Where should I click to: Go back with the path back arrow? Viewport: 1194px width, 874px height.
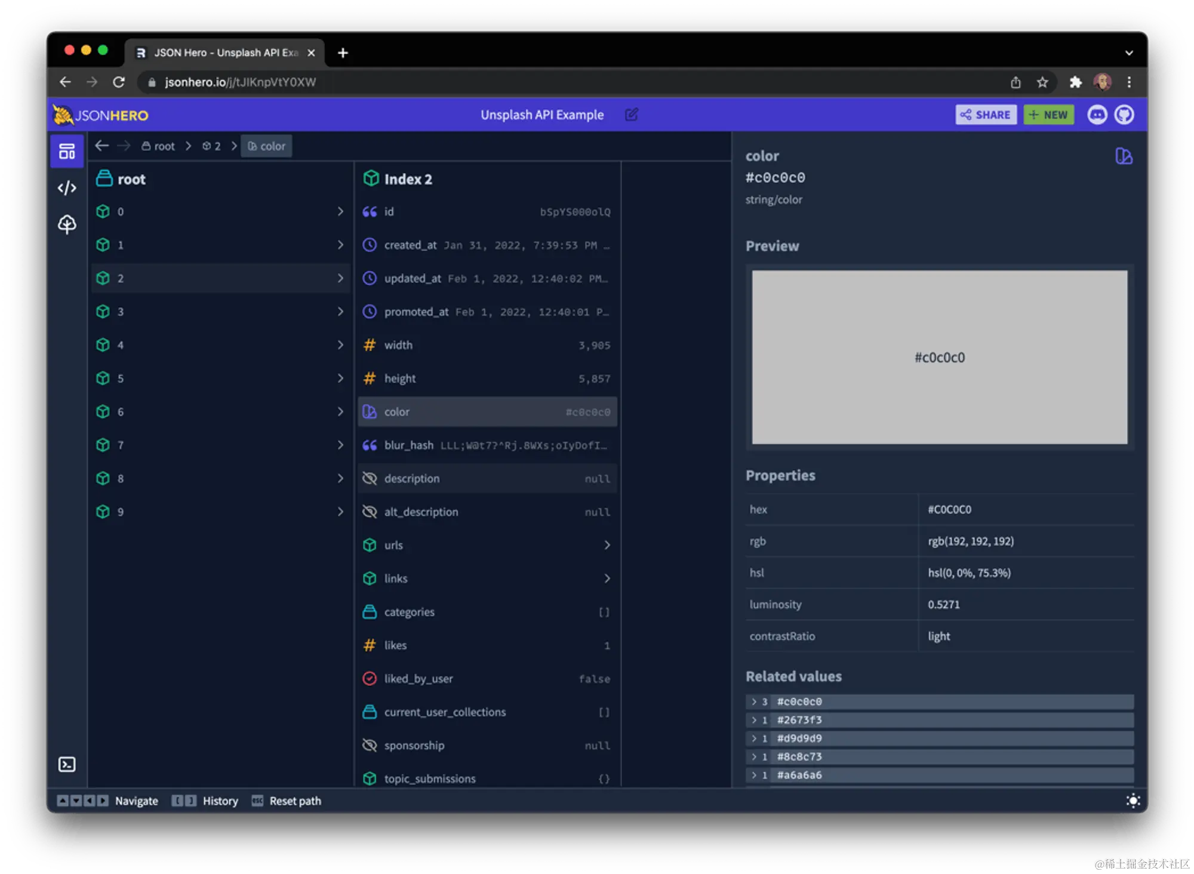coord(102,146)
